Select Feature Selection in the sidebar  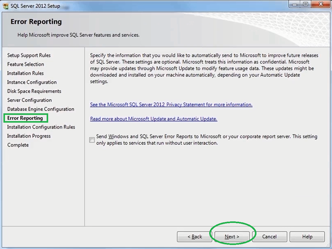25,64
